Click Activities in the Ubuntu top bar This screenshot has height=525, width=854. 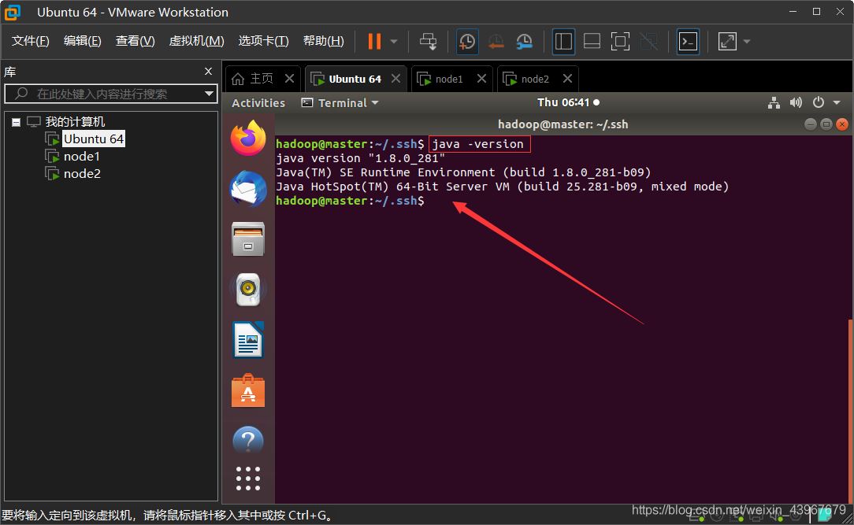258,102
